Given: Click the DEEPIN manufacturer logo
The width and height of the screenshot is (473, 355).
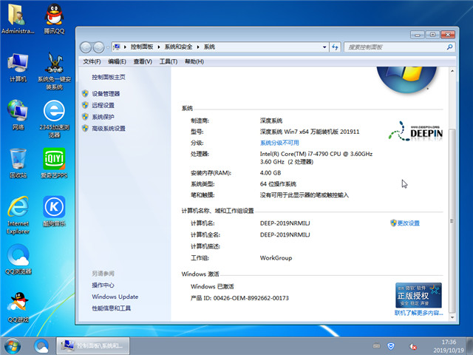Looking at the screenshot, I should [x=415, y=131].
